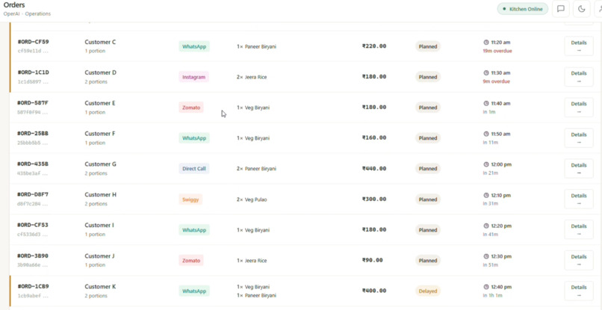Click clock icon beside 12:10 pm

[x=486, y=195]
